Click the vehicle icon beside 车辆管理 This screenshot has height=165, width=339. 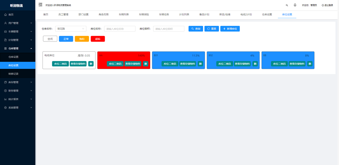click(x=5, y=31)
